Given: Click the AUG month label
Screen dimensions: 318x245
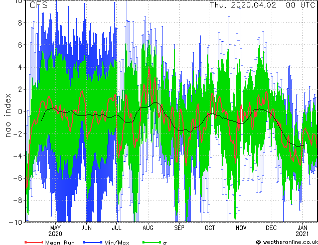Looking at the screenshot, I should click(148, 228).
